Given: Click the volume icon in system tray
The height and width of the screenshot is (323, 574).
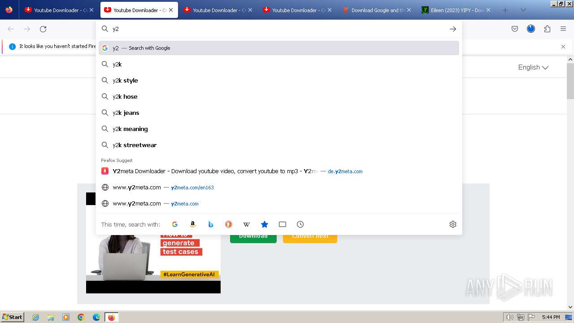Looking at the screenshot, I should (509, 317).
